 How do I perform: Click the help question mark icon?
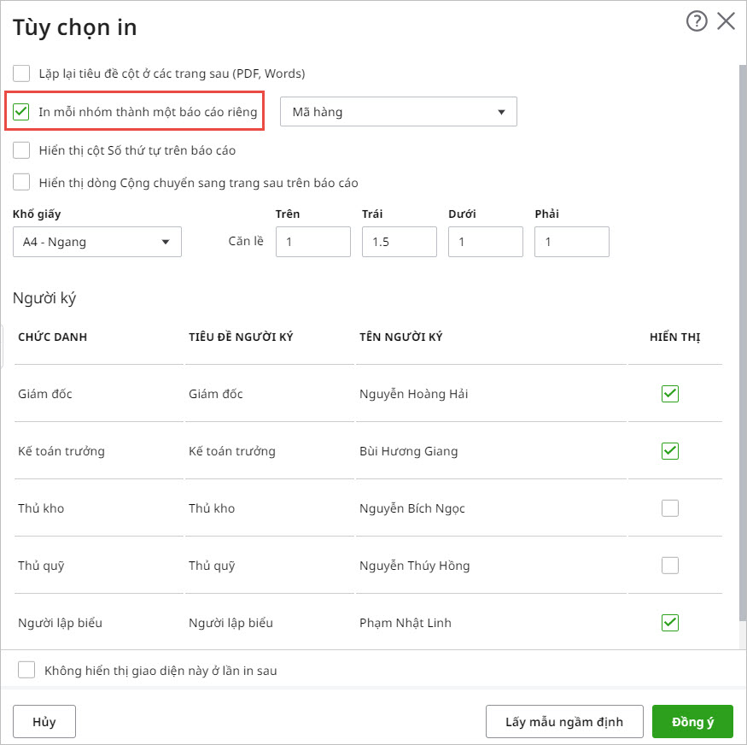697,21
